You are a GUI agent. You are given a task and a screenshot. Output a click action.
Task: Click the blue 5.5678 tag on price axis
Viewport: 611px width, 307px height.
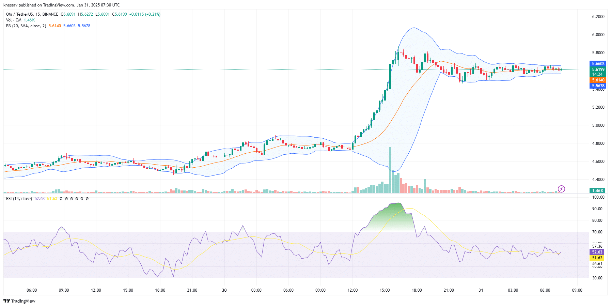598,86
